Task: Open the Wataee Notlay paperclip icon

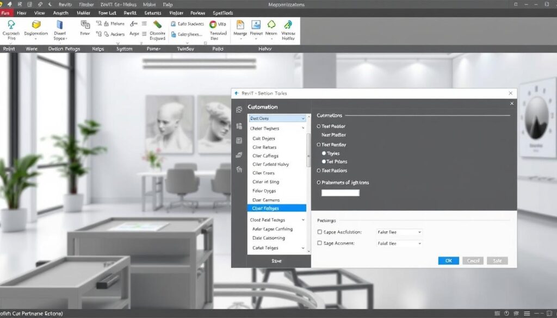Action: point(288,24)
